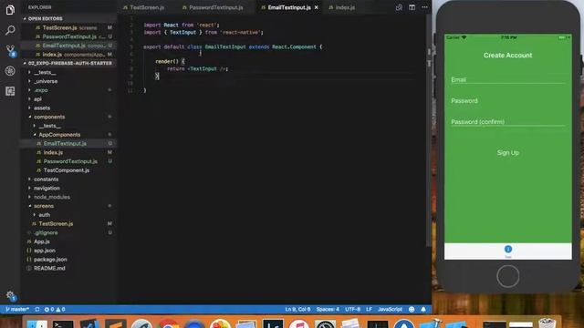Click the Ln 9, Col 6 cursor position
Viewport: 584px width, 328px height.
(297, 310)
